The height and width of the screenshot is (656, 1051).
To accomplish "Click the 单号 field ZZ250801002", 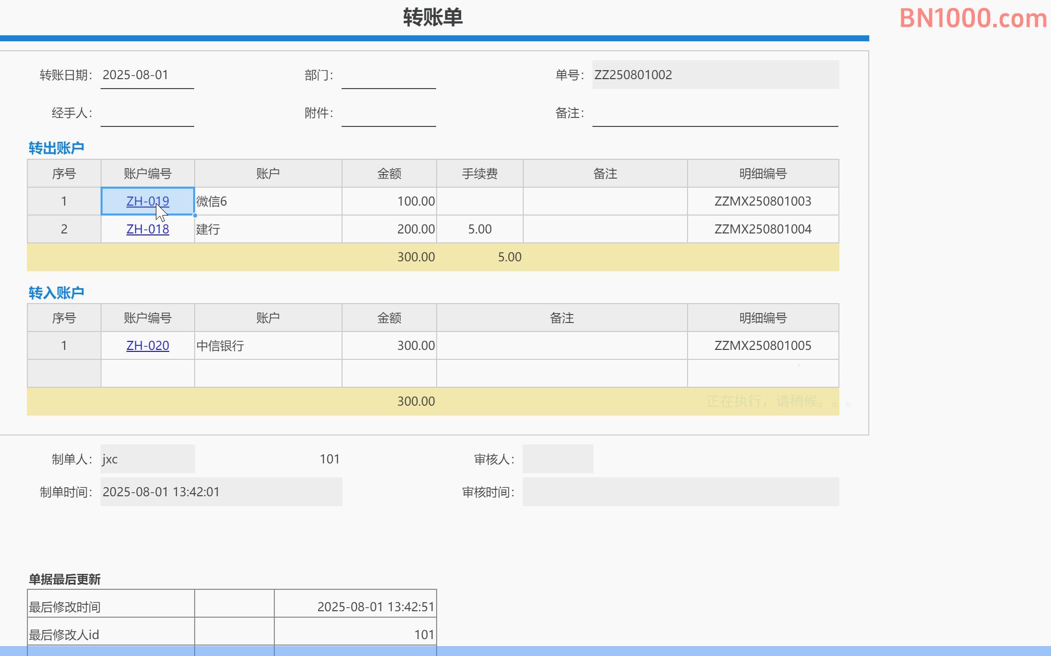I will [715, 75].
